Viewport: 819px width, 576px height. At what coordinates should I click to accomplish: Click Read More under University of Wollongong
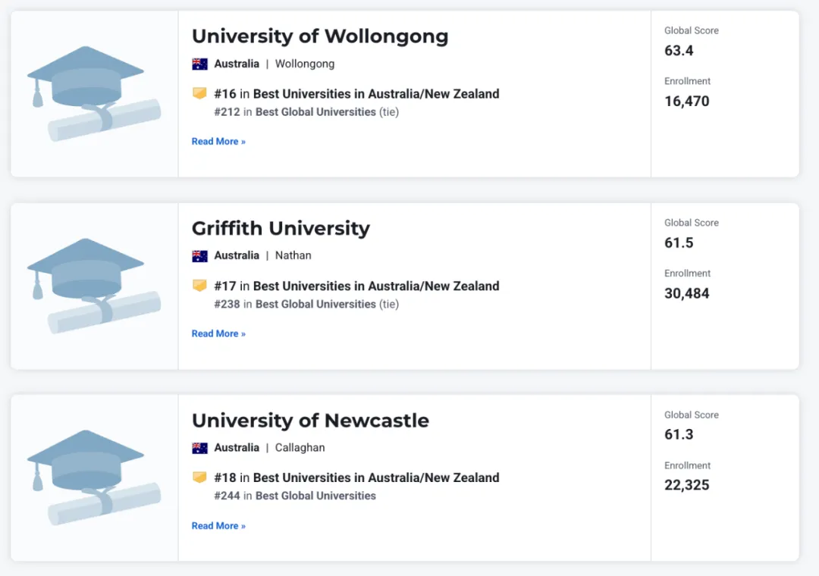(x=218, y=142)
